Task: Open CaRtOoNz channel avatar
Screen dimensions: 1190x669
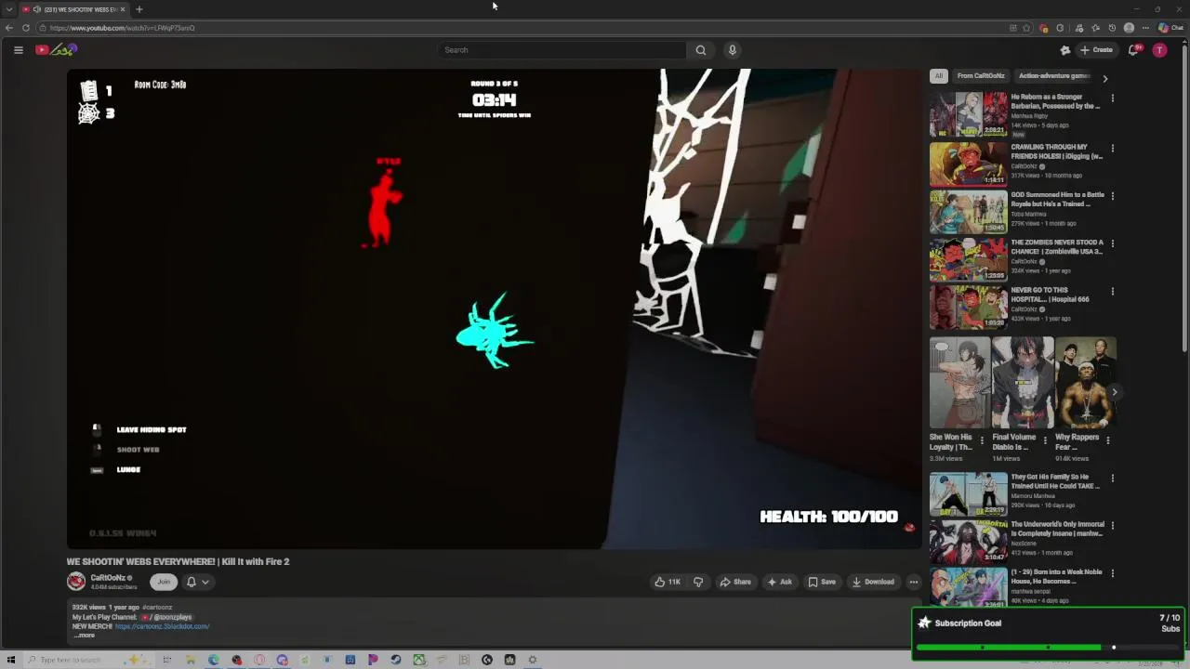Action: tap(76, 582)
